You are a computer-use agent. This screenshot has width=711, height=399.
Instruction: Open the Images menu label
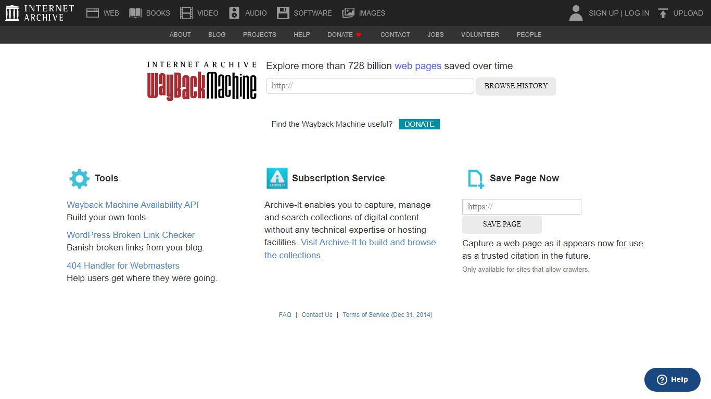point(372,13)
